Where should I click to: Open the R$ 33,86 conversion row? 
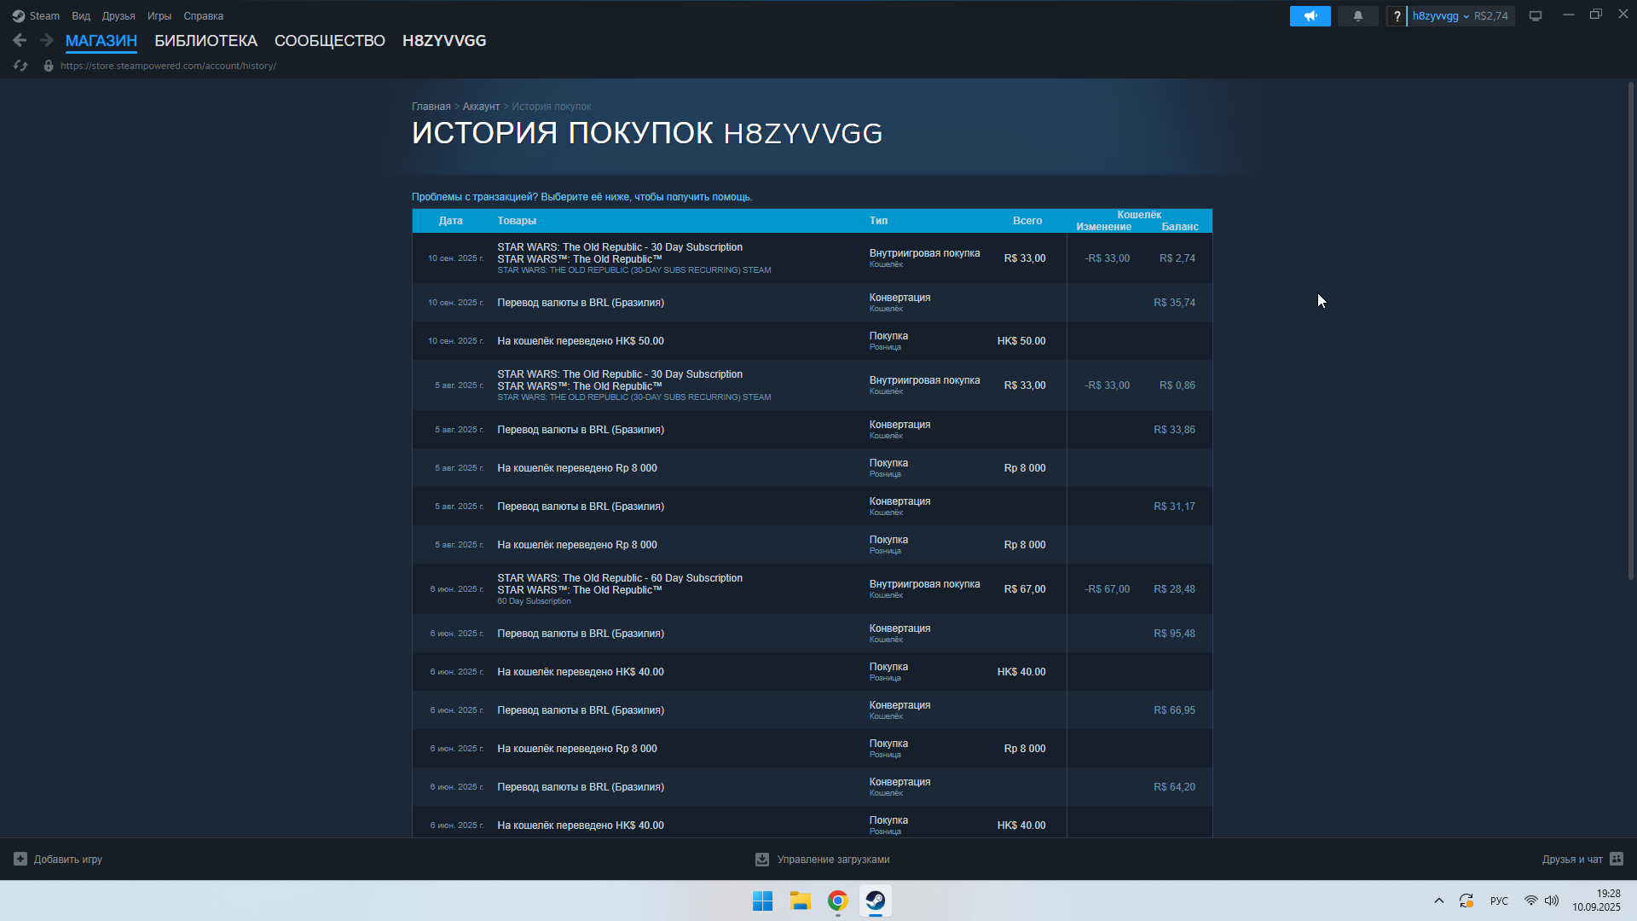(812, 430)
